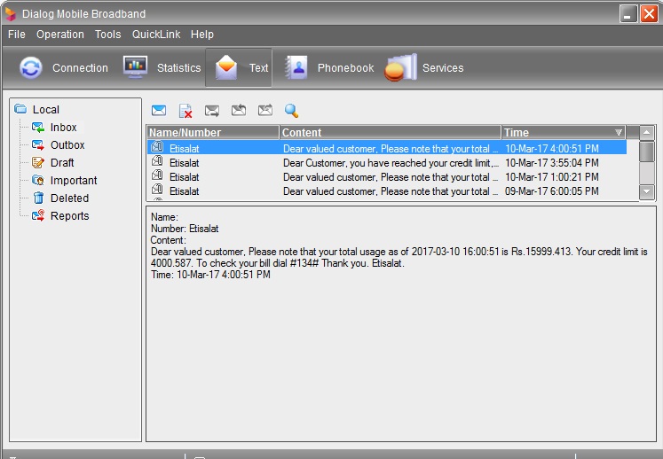Select the Inbox folder
Image resolution: width=663 pixels, height=459 pixels.
click(x=63, y=127)
